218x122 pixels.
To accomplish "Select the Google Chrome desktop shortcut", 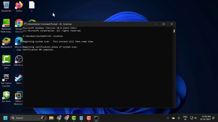I will (19, 26).
